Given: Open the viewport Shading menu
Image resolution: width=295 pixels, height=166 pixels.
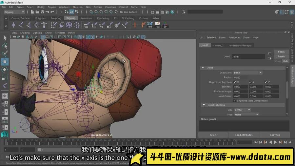Looking at the screenshot, I should [x=25, y=33].
